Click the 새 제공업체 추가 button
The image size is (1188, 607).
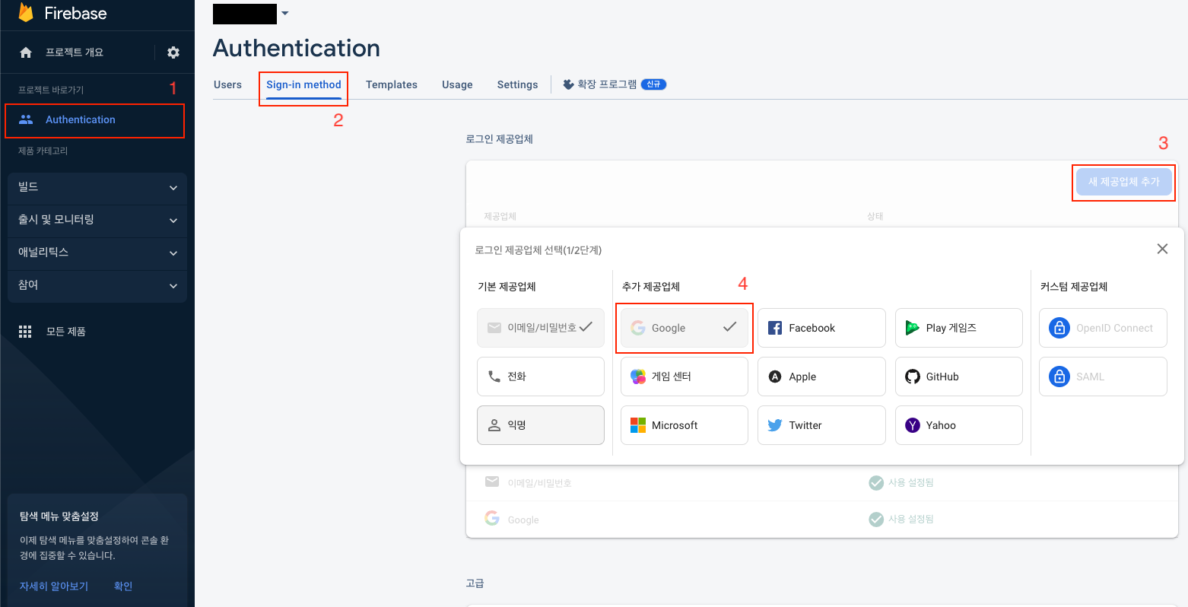pos(1124,182)
